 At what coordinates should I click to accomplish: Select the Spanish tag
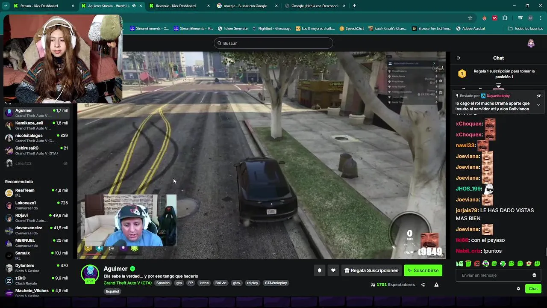pos(163,283)
